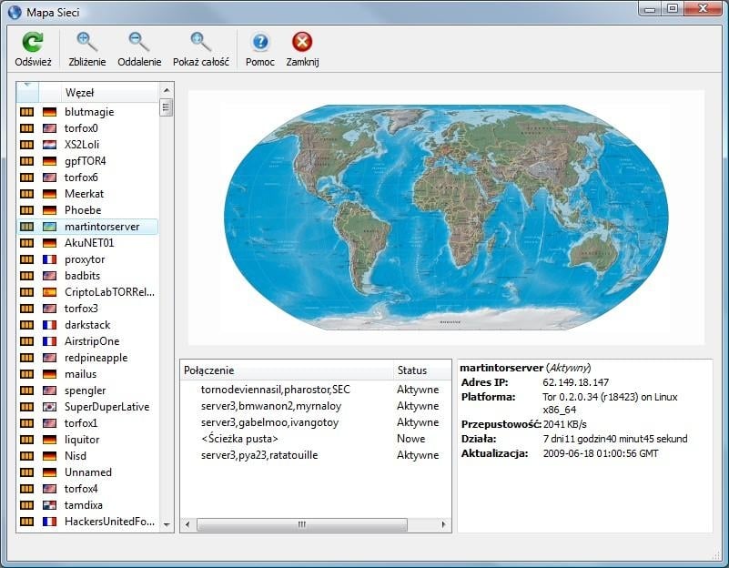The width and height of the screenshot is (729, 568).
Task: Select the martintorserver node
Action: (x=101, y=227)
